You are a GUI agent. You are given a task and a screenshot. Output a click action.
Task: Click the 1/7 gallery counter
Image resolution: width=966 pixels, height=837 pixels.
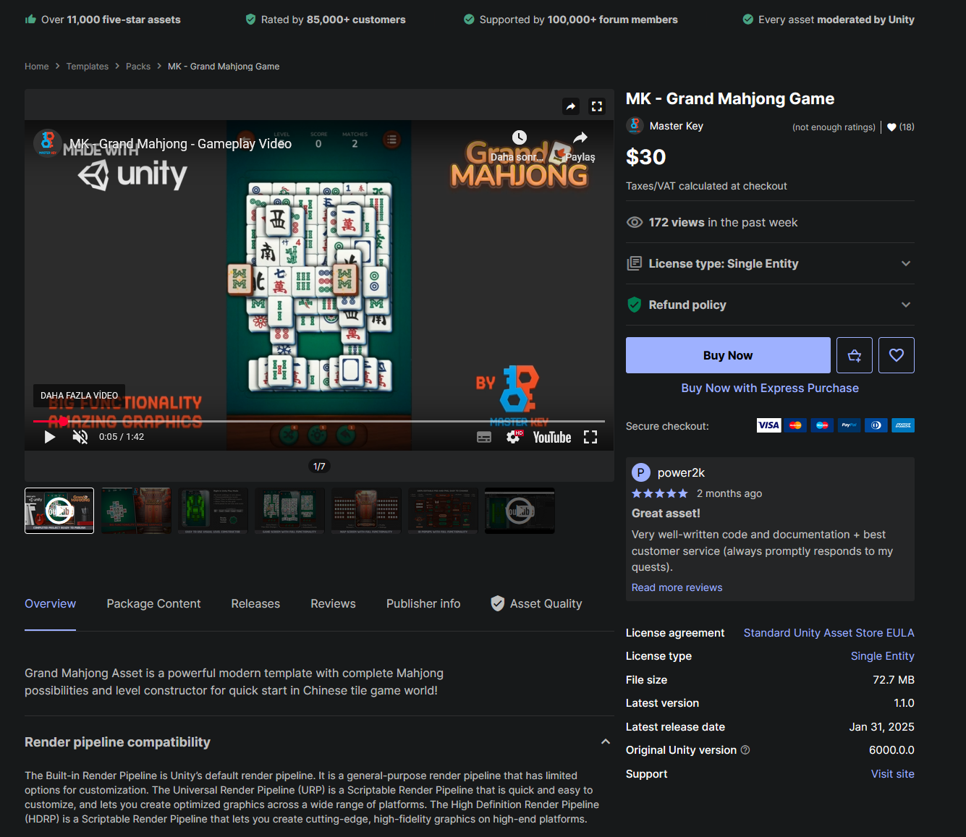tap(319, 467)
